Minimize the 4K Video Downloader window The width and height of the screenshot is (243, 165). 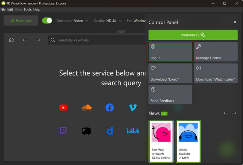pyautogui.click(x=213, y=3)
